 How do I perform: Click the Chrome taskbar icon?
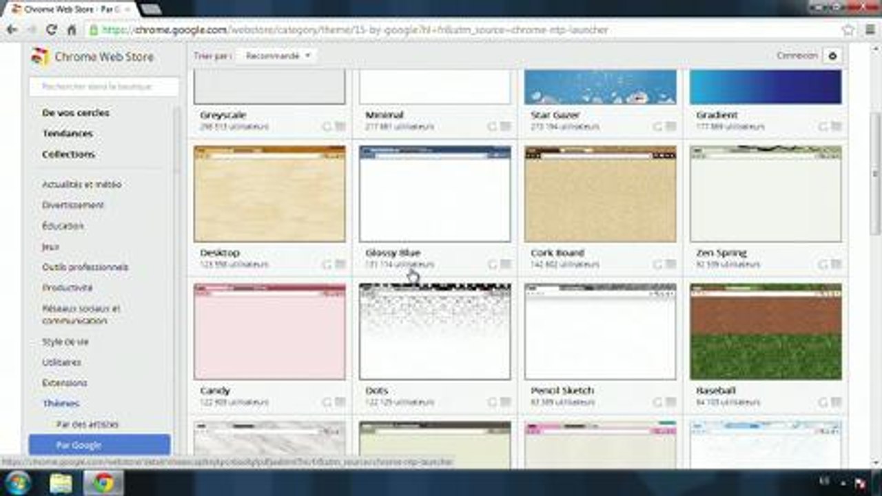coord(103,482)
